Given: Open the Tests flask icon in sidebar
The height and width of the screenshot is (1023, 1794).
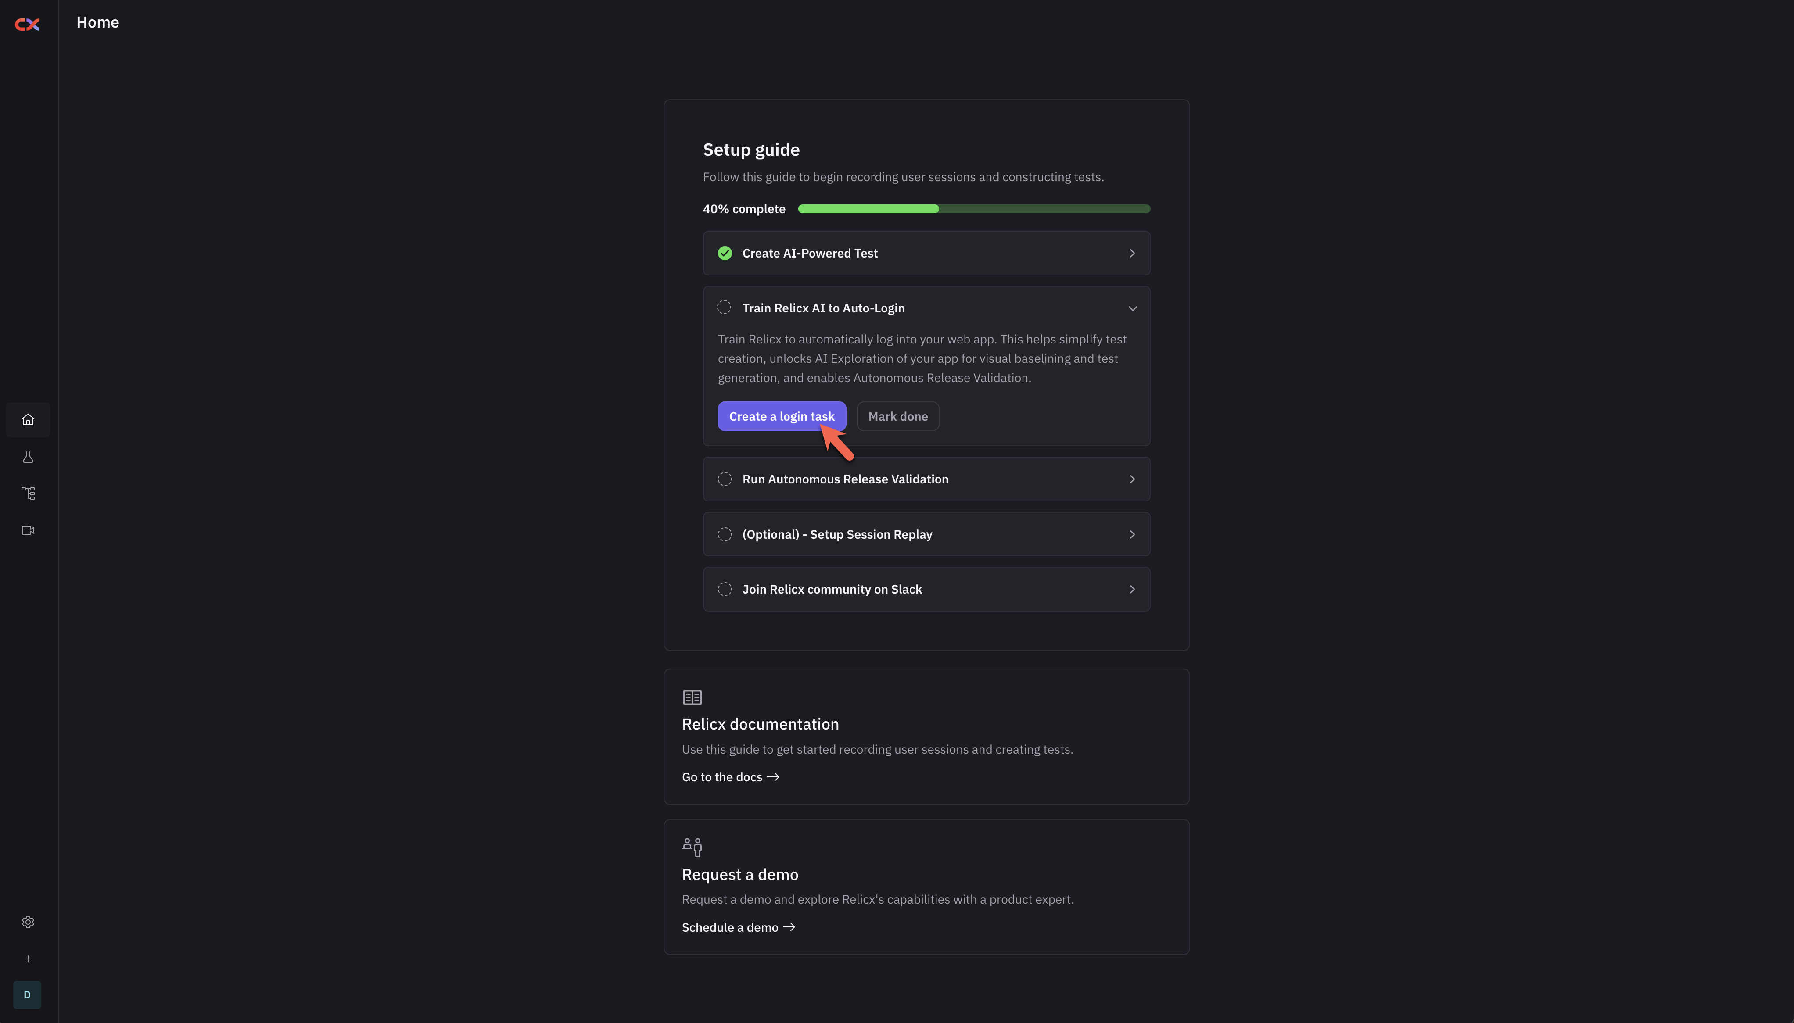Looking at the screenshot, I should click(28, 457).
